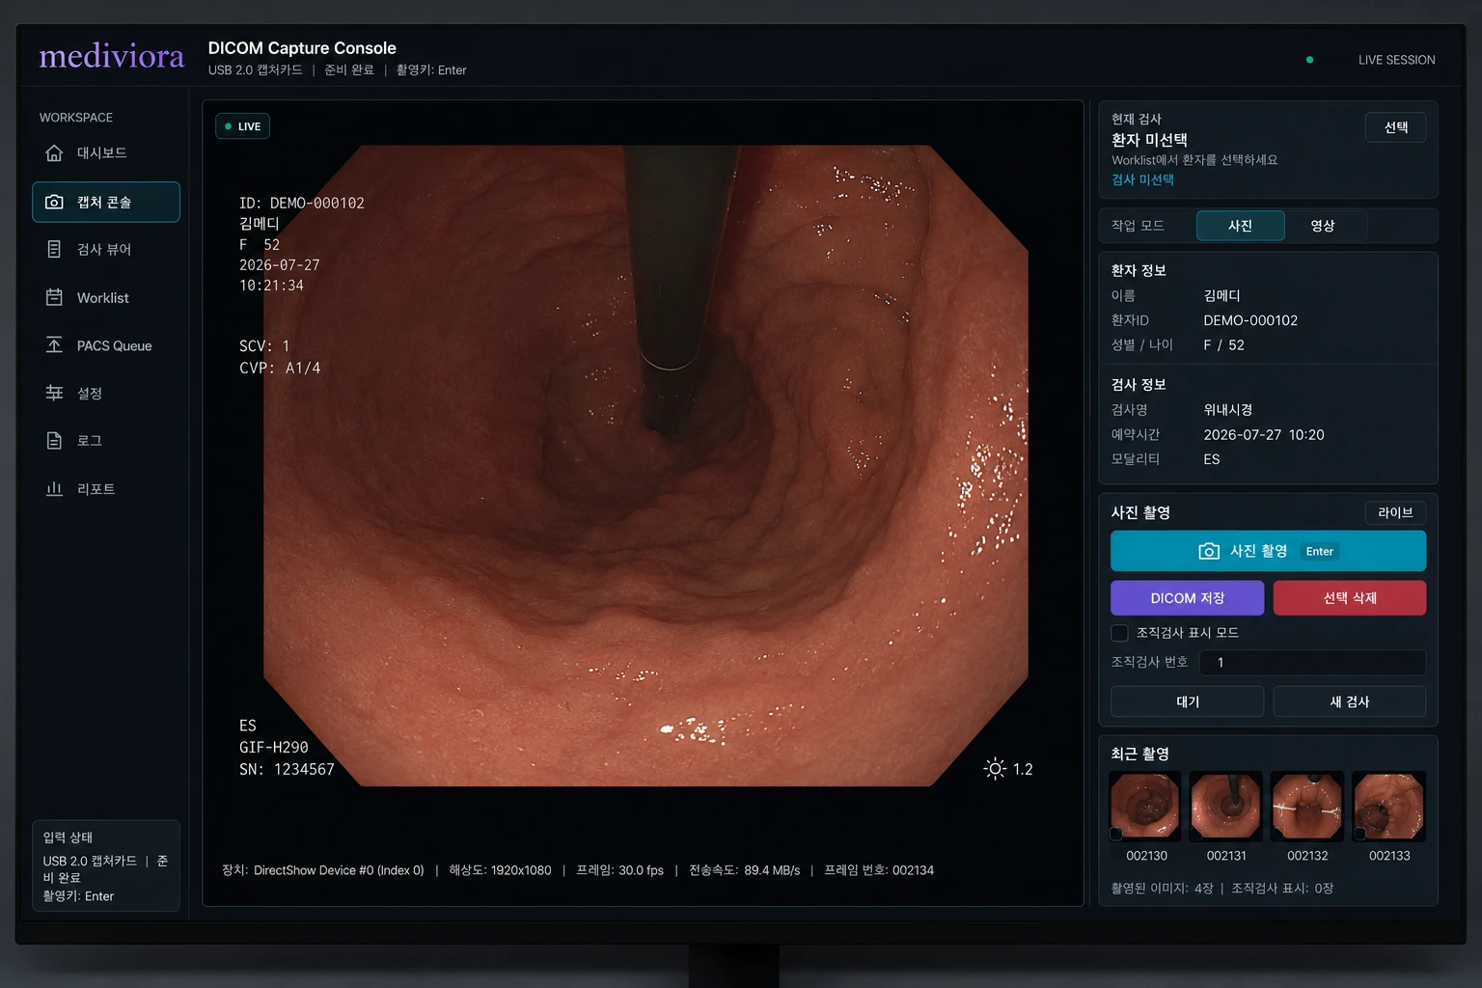Click the 입력 상태 panel in the sidebar
The height and width of the screenshot is (988, 1482).
point(106,865)
